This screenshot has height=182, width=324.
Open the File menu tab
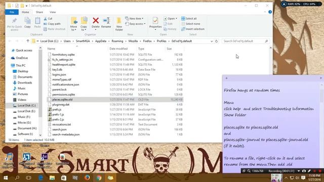pyautogui.click(x=12, y=12)
